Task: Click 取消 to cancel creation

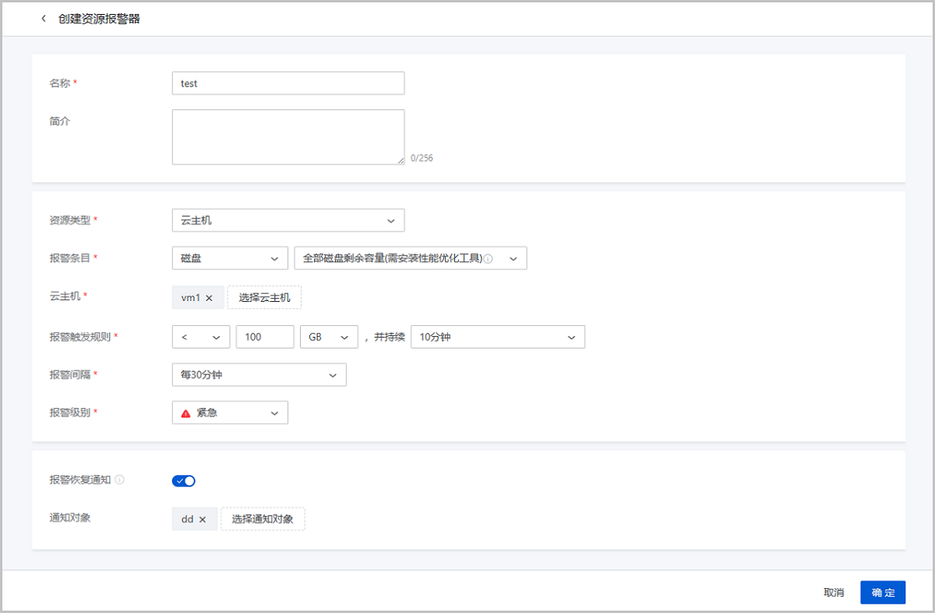Action: coord(834,593)
